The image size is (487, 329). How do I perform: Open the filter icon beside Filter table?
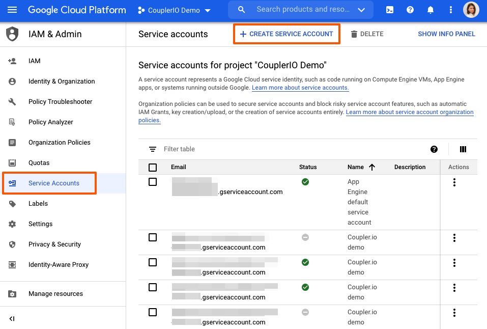click(152, 149)
